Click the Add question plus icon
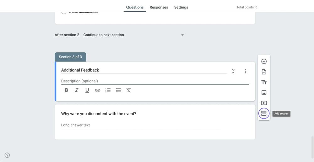 point(264,61)
